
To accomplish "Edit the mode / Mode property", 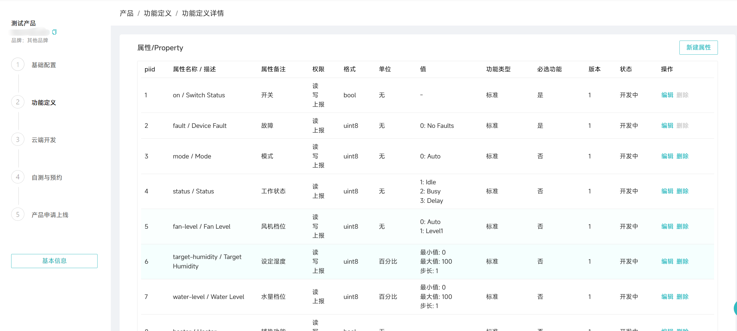I will coord(667,156).
